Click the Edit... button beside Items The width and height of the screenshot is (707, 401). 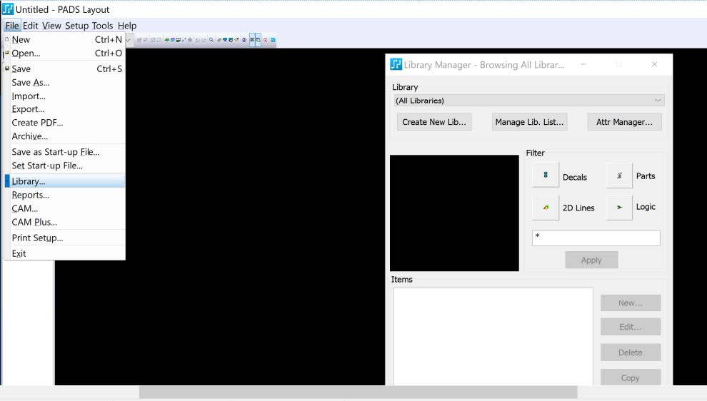[x=631, y=327]
